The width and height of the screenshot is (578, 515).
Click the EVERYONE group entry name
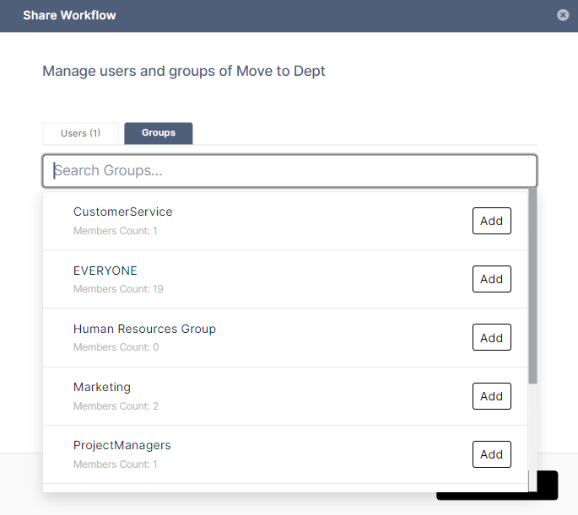point(105,271)
